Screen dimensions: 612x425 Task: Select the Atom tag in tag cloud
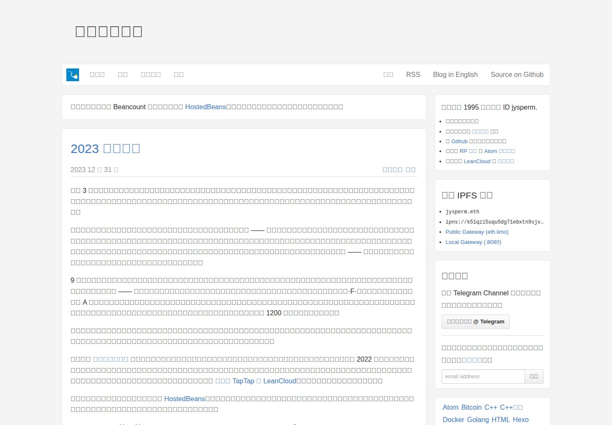click(450, 408)
